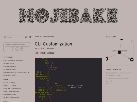
Task: Collapse the UNIX sidebar section
Action: 6,79
